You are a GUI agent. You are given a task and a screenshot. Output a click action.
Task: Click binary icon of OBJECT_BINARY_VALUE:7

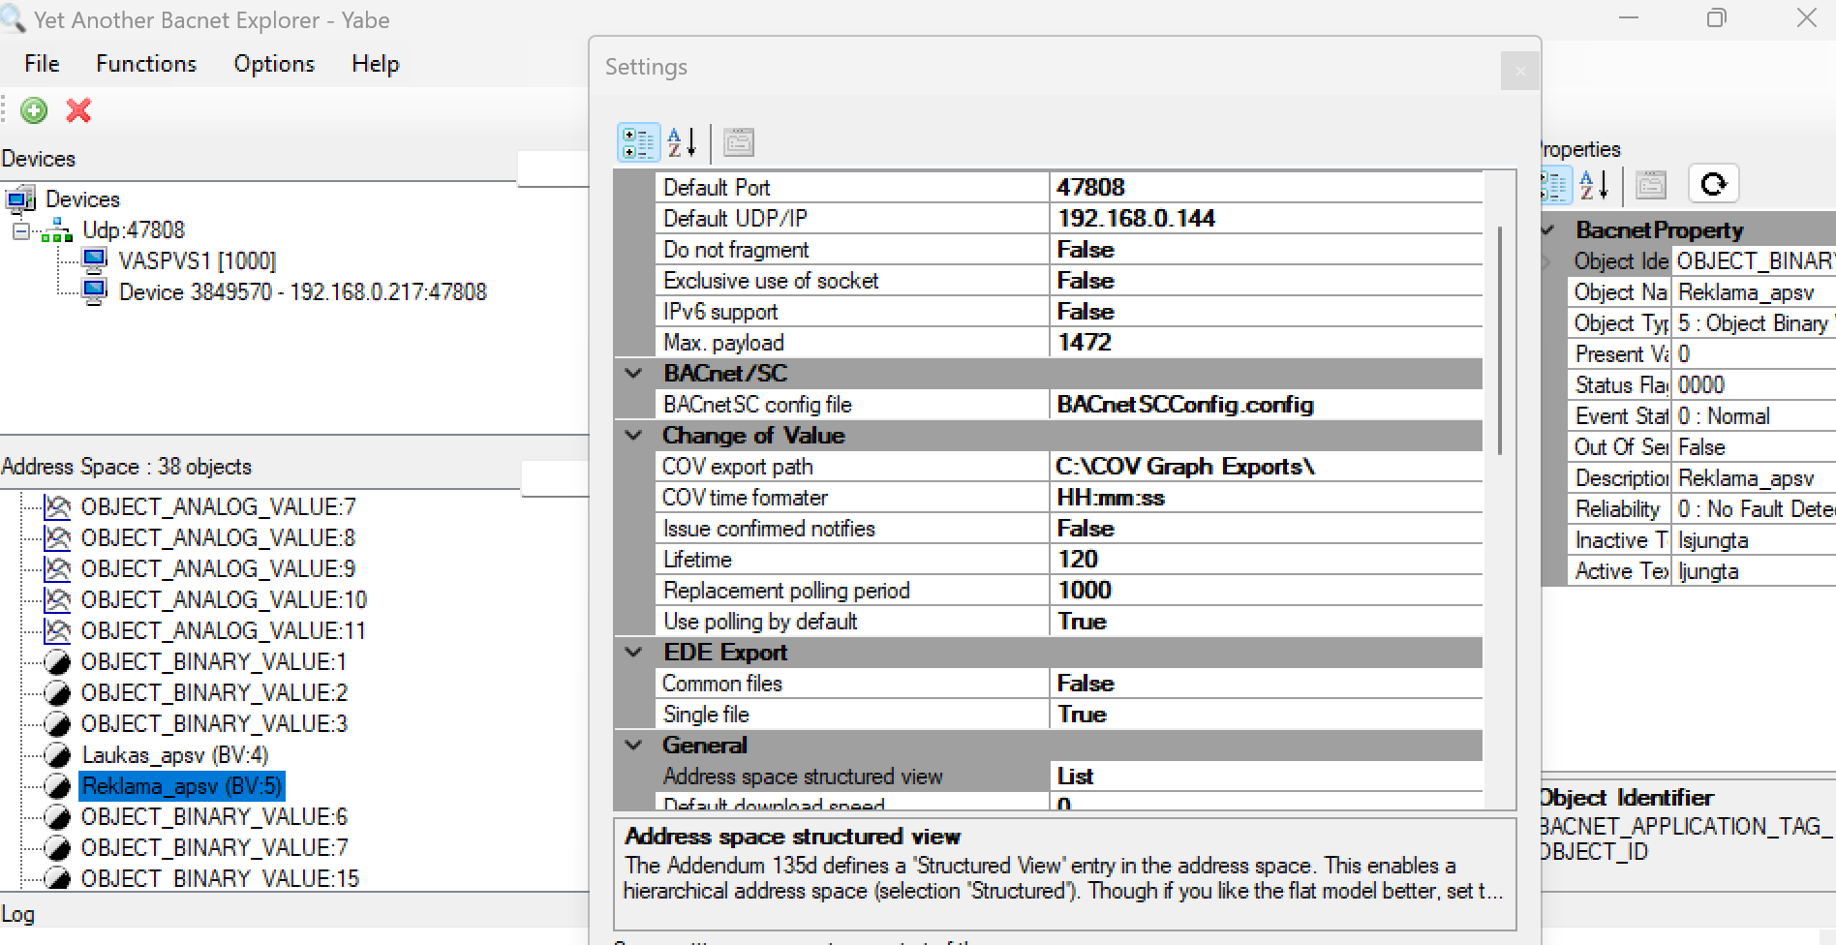(x=57, y=848)
